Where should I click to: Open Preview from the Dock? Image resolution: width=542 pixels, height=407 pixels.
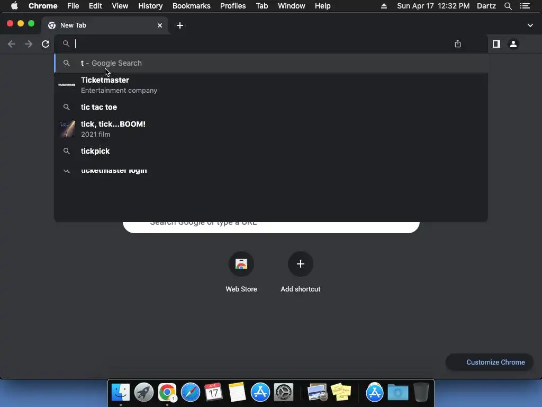(318, 392)
